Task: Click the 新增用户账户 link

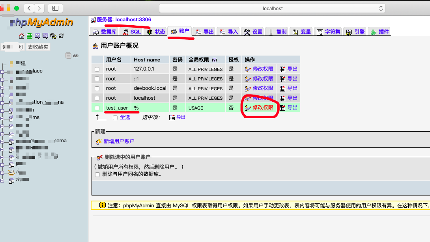Action: coord(119,141)
